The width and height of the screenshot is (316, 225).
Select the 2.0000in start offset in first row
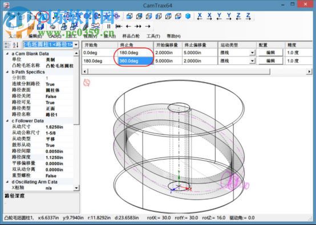pos(168,53)
